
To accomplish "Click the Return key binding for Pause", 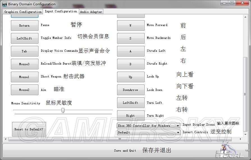I will pyautogui.click(x=24, y=25).
